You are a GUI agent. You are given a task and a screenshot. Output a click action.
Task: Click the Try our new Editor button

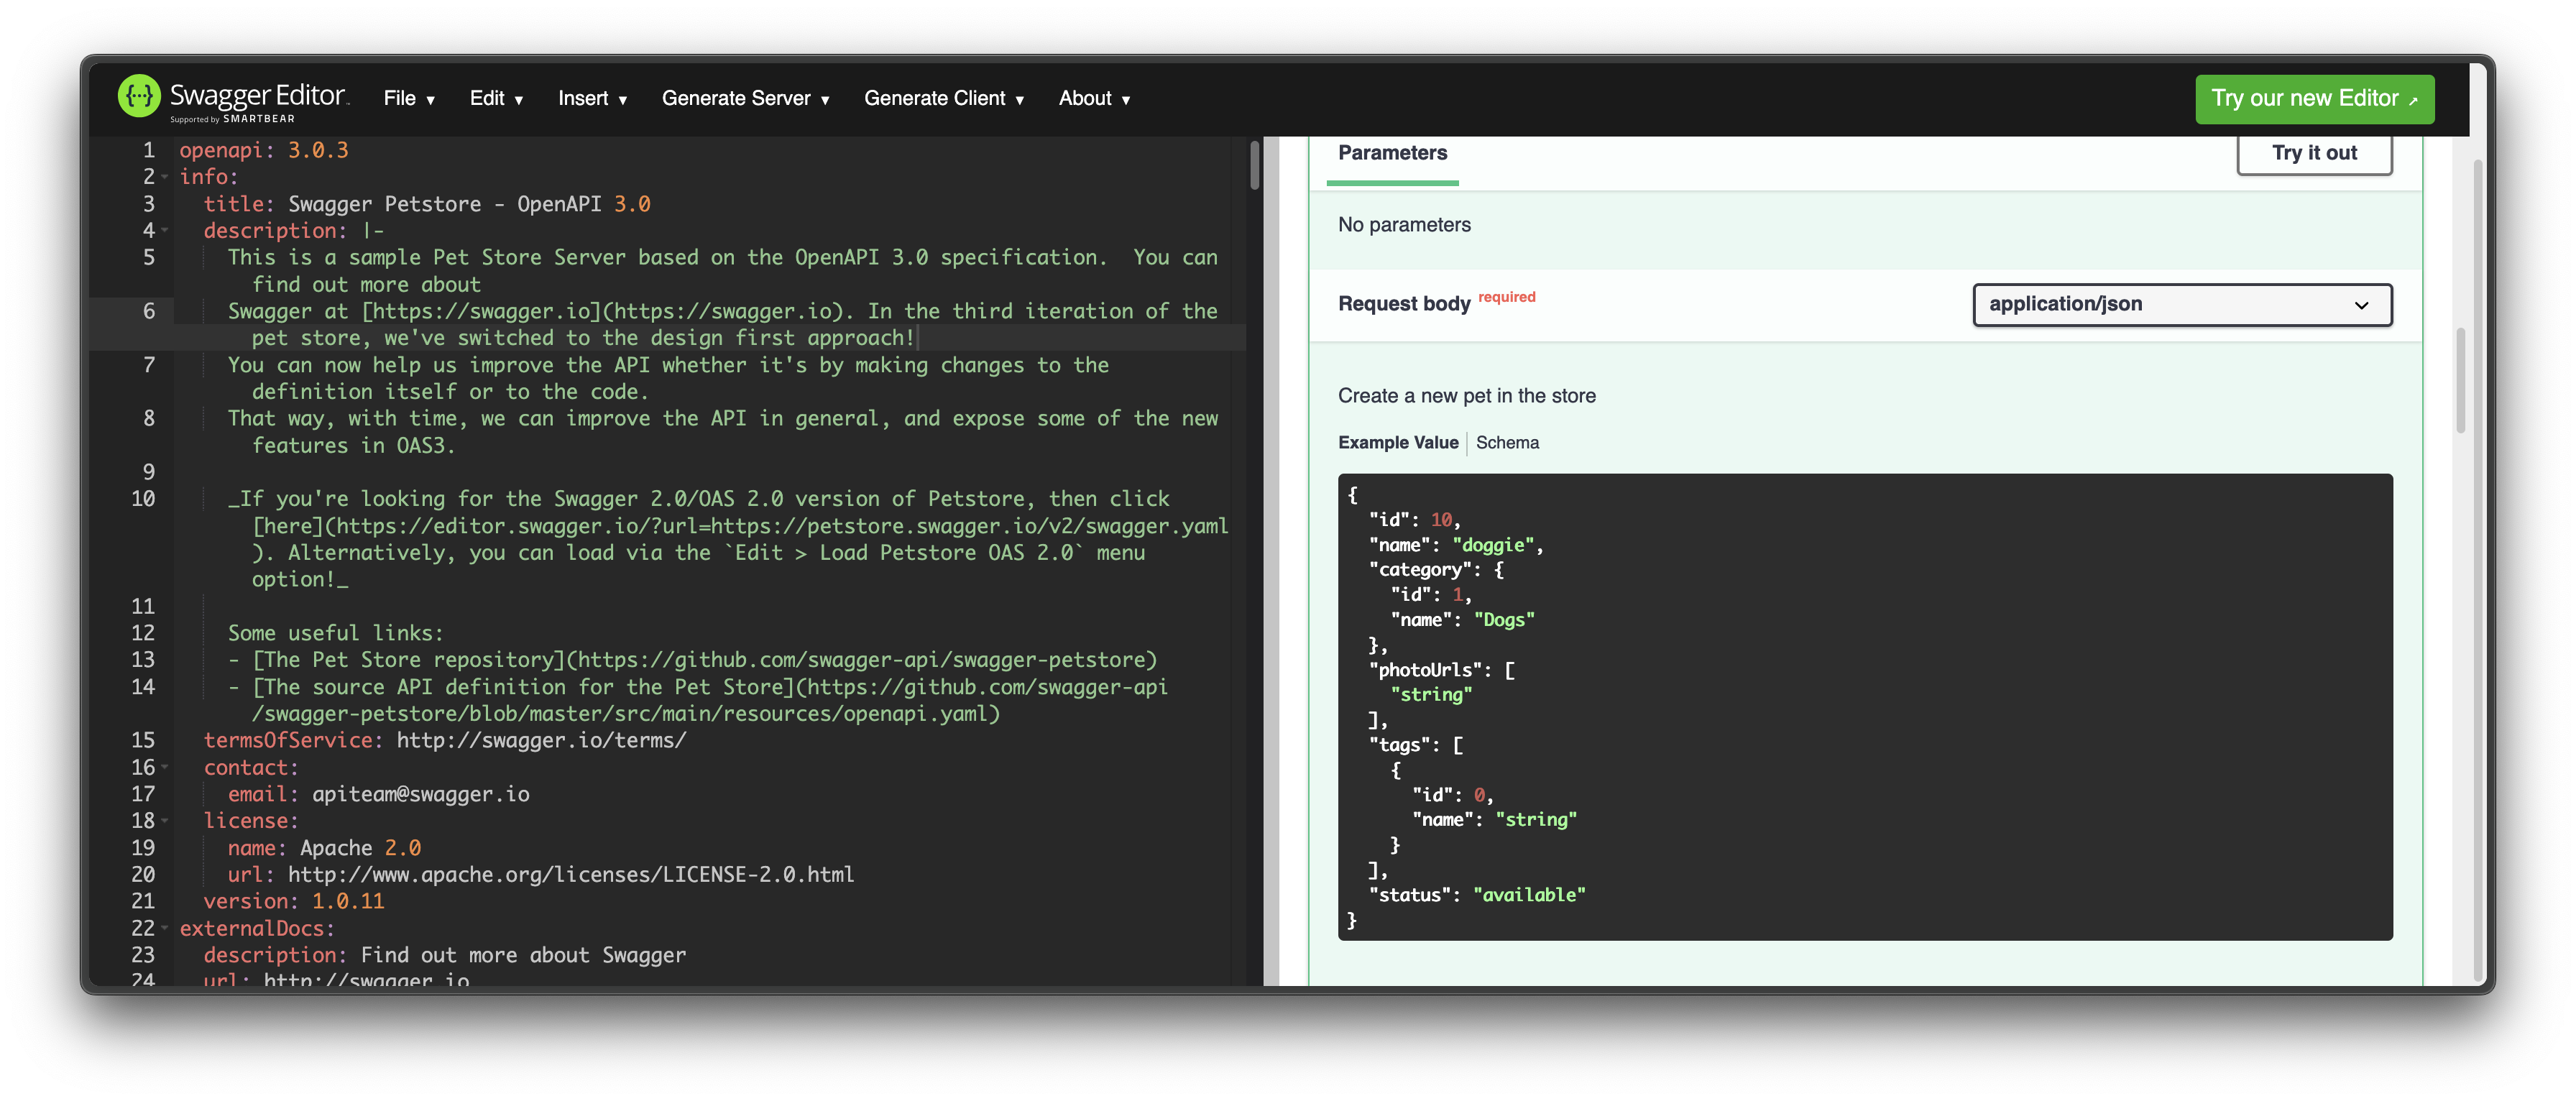click(2314, 98)
